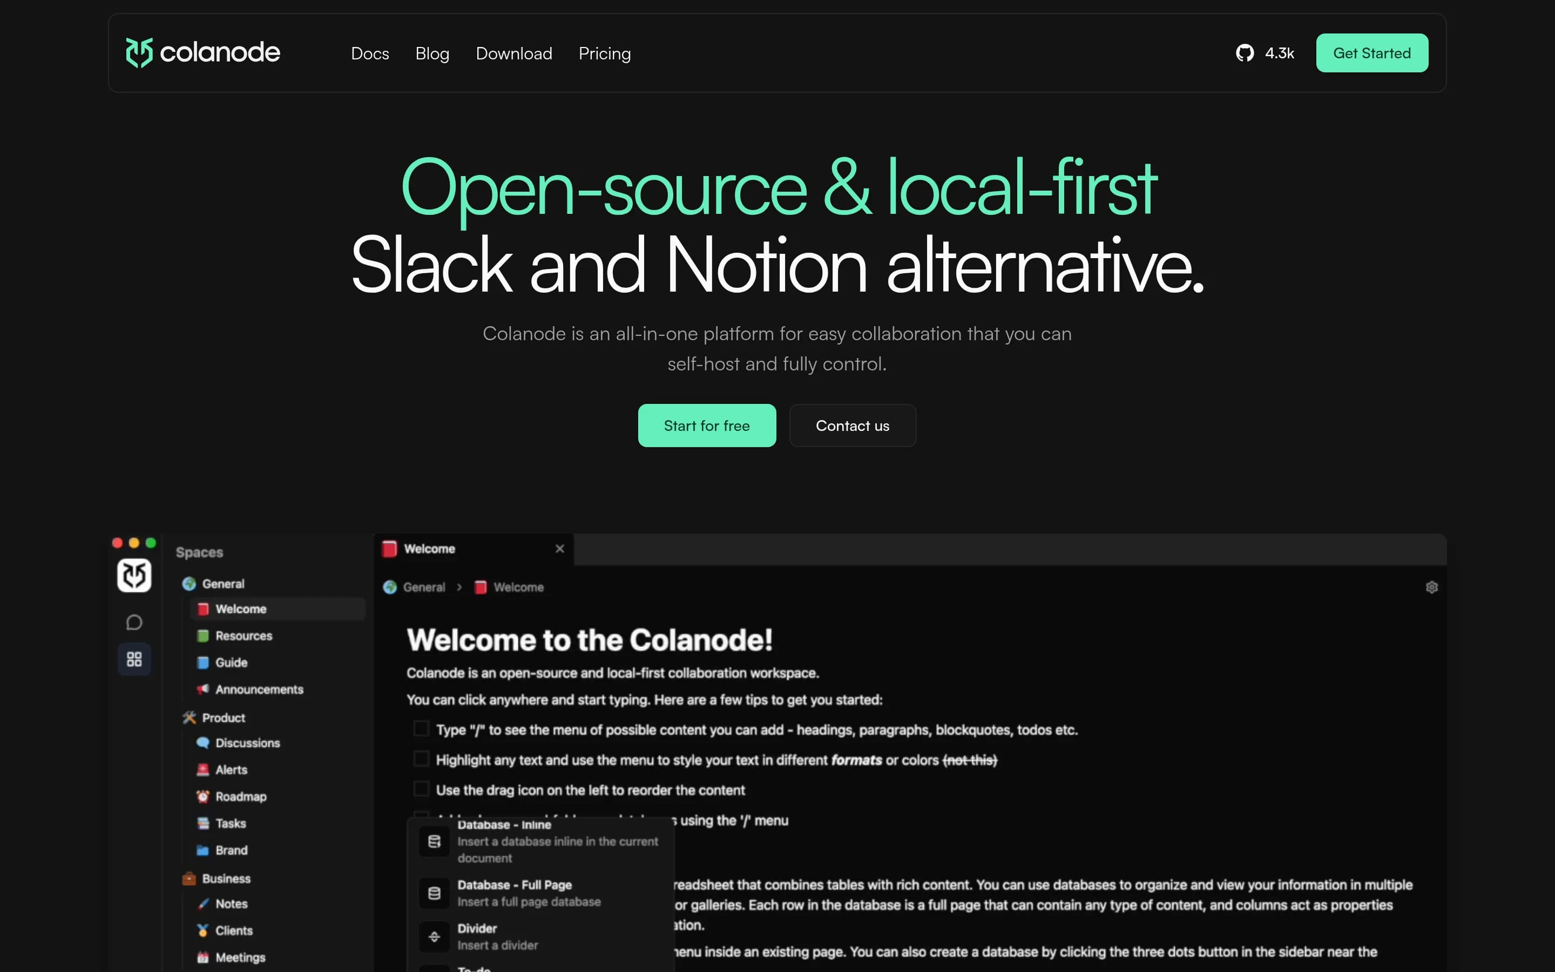Click the 4.3k GitHub stars count
Viewport: 1555px width, 972px height.
[1279, 53]
